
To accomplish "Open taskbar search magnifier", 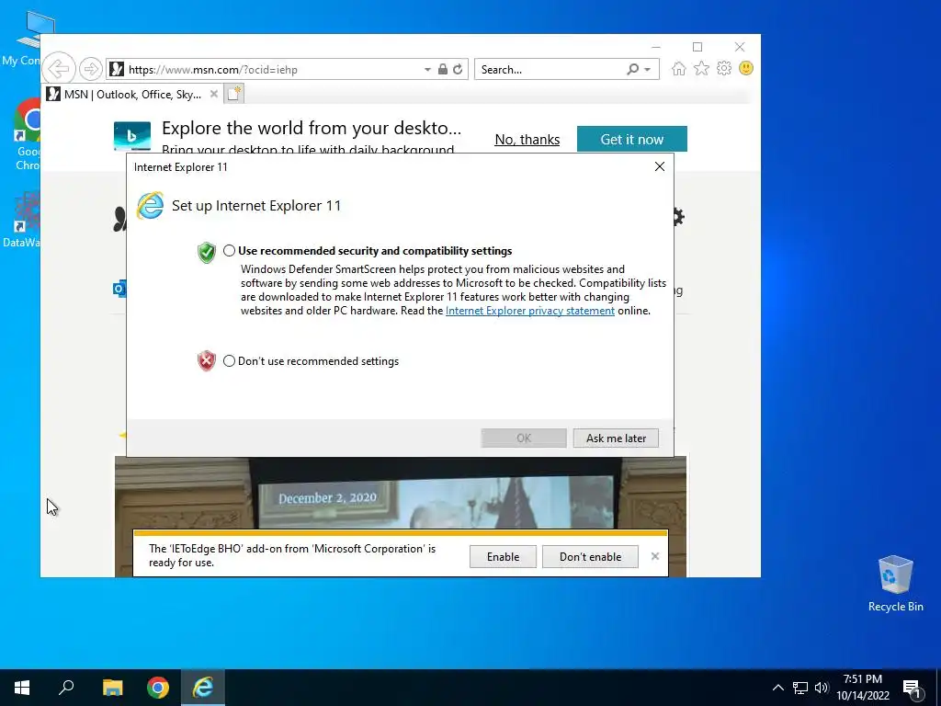I will (x=66, y=688).
